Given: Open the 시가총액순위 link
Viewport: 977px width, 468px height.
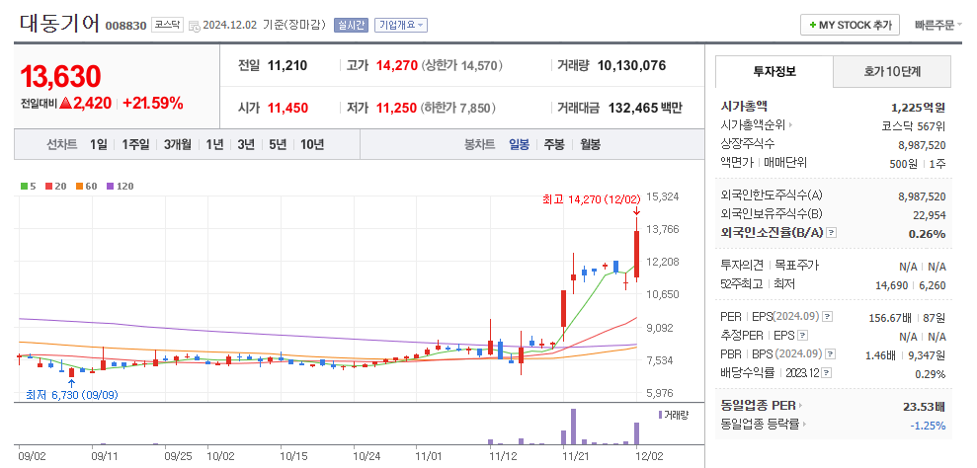Looking at the screenshot, I should click(754, 125).
